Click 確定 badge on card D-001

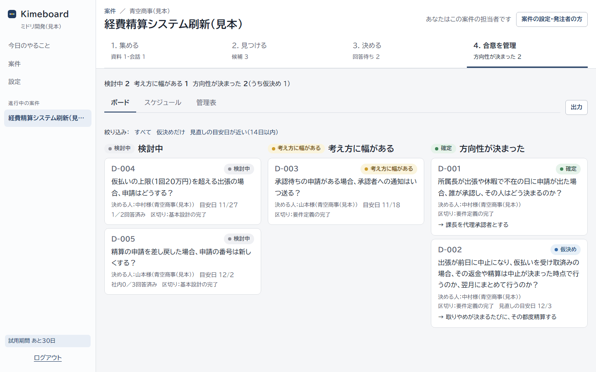pos(568,169)
